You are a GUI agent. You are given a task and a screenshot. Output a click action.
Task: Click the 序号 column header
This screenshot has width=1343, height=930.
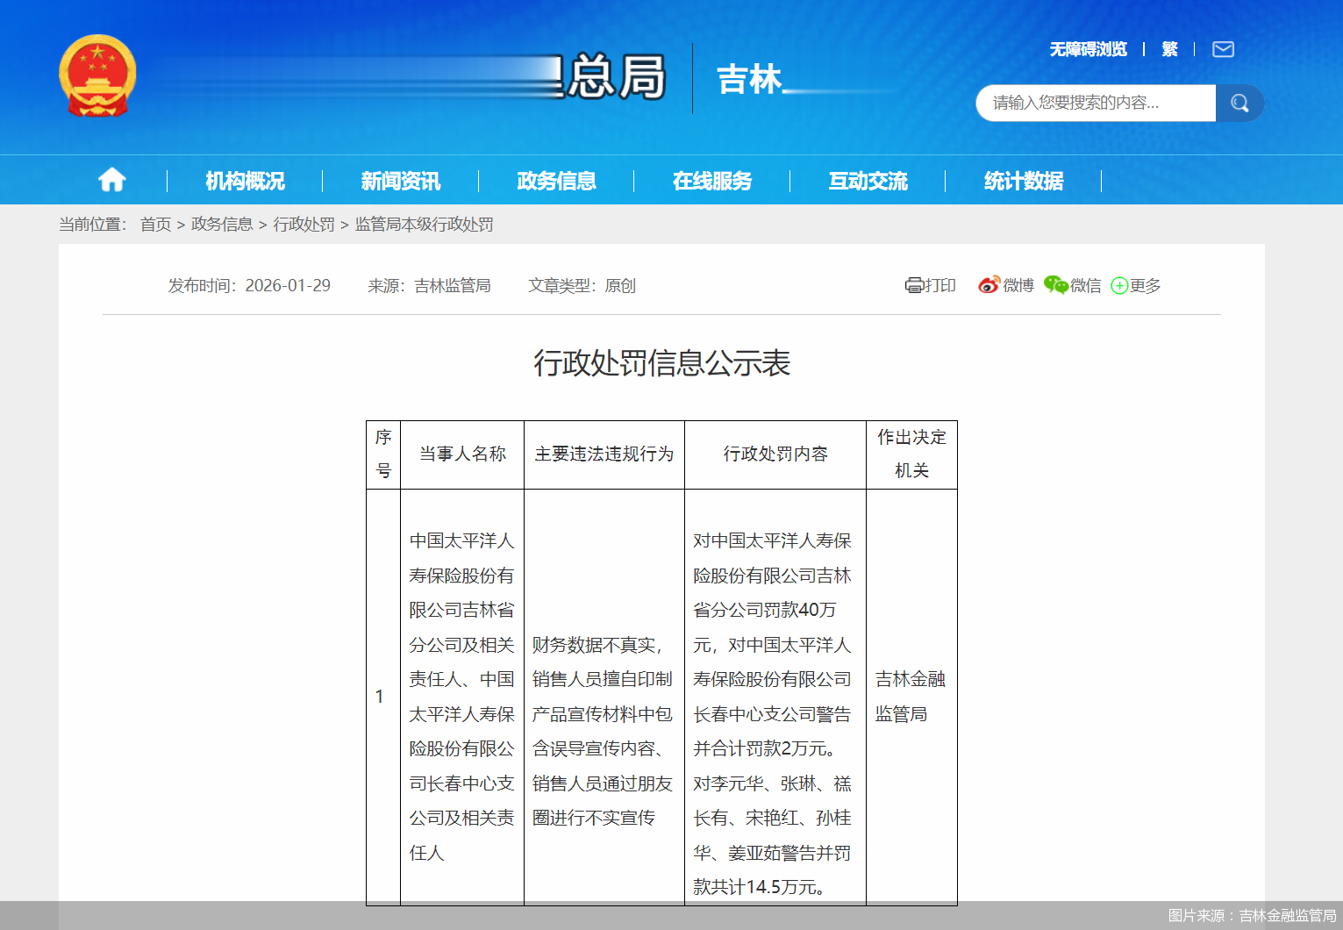383,454
